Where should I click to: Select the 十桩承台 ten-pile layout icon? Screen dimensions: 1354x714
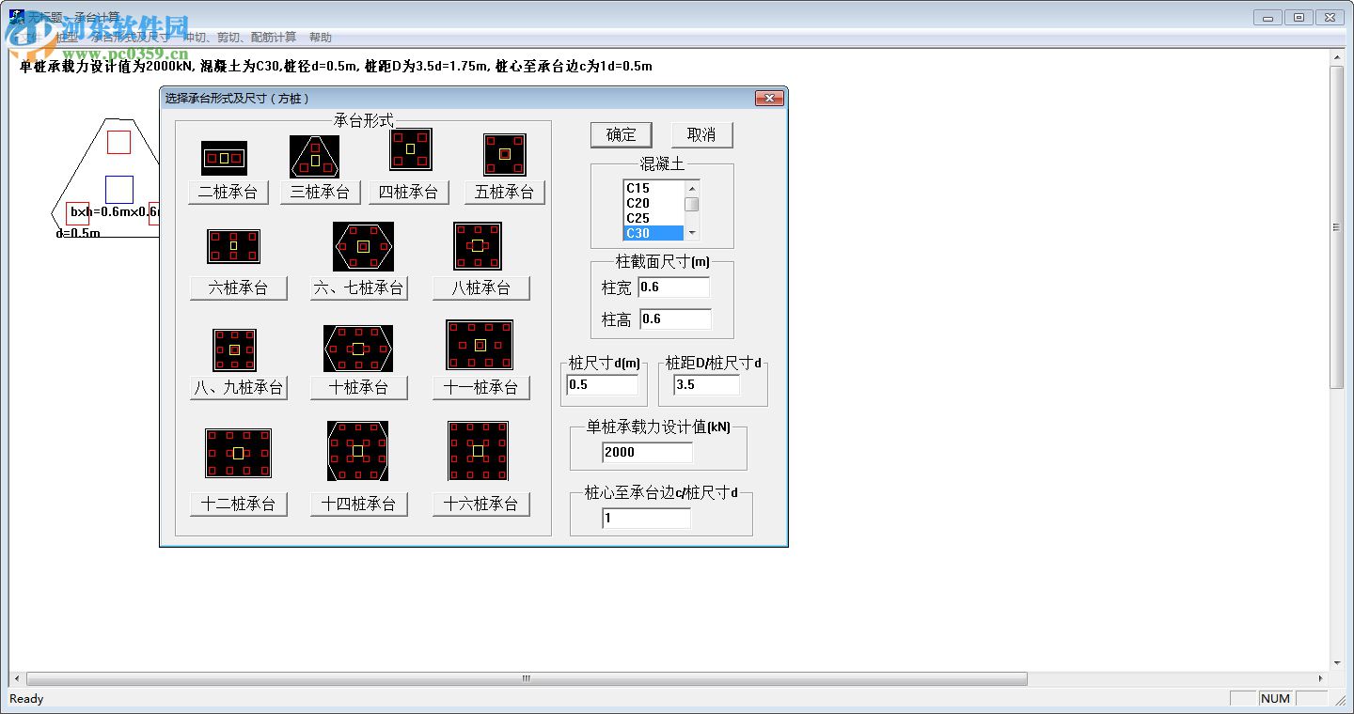[x=358, y=348]
